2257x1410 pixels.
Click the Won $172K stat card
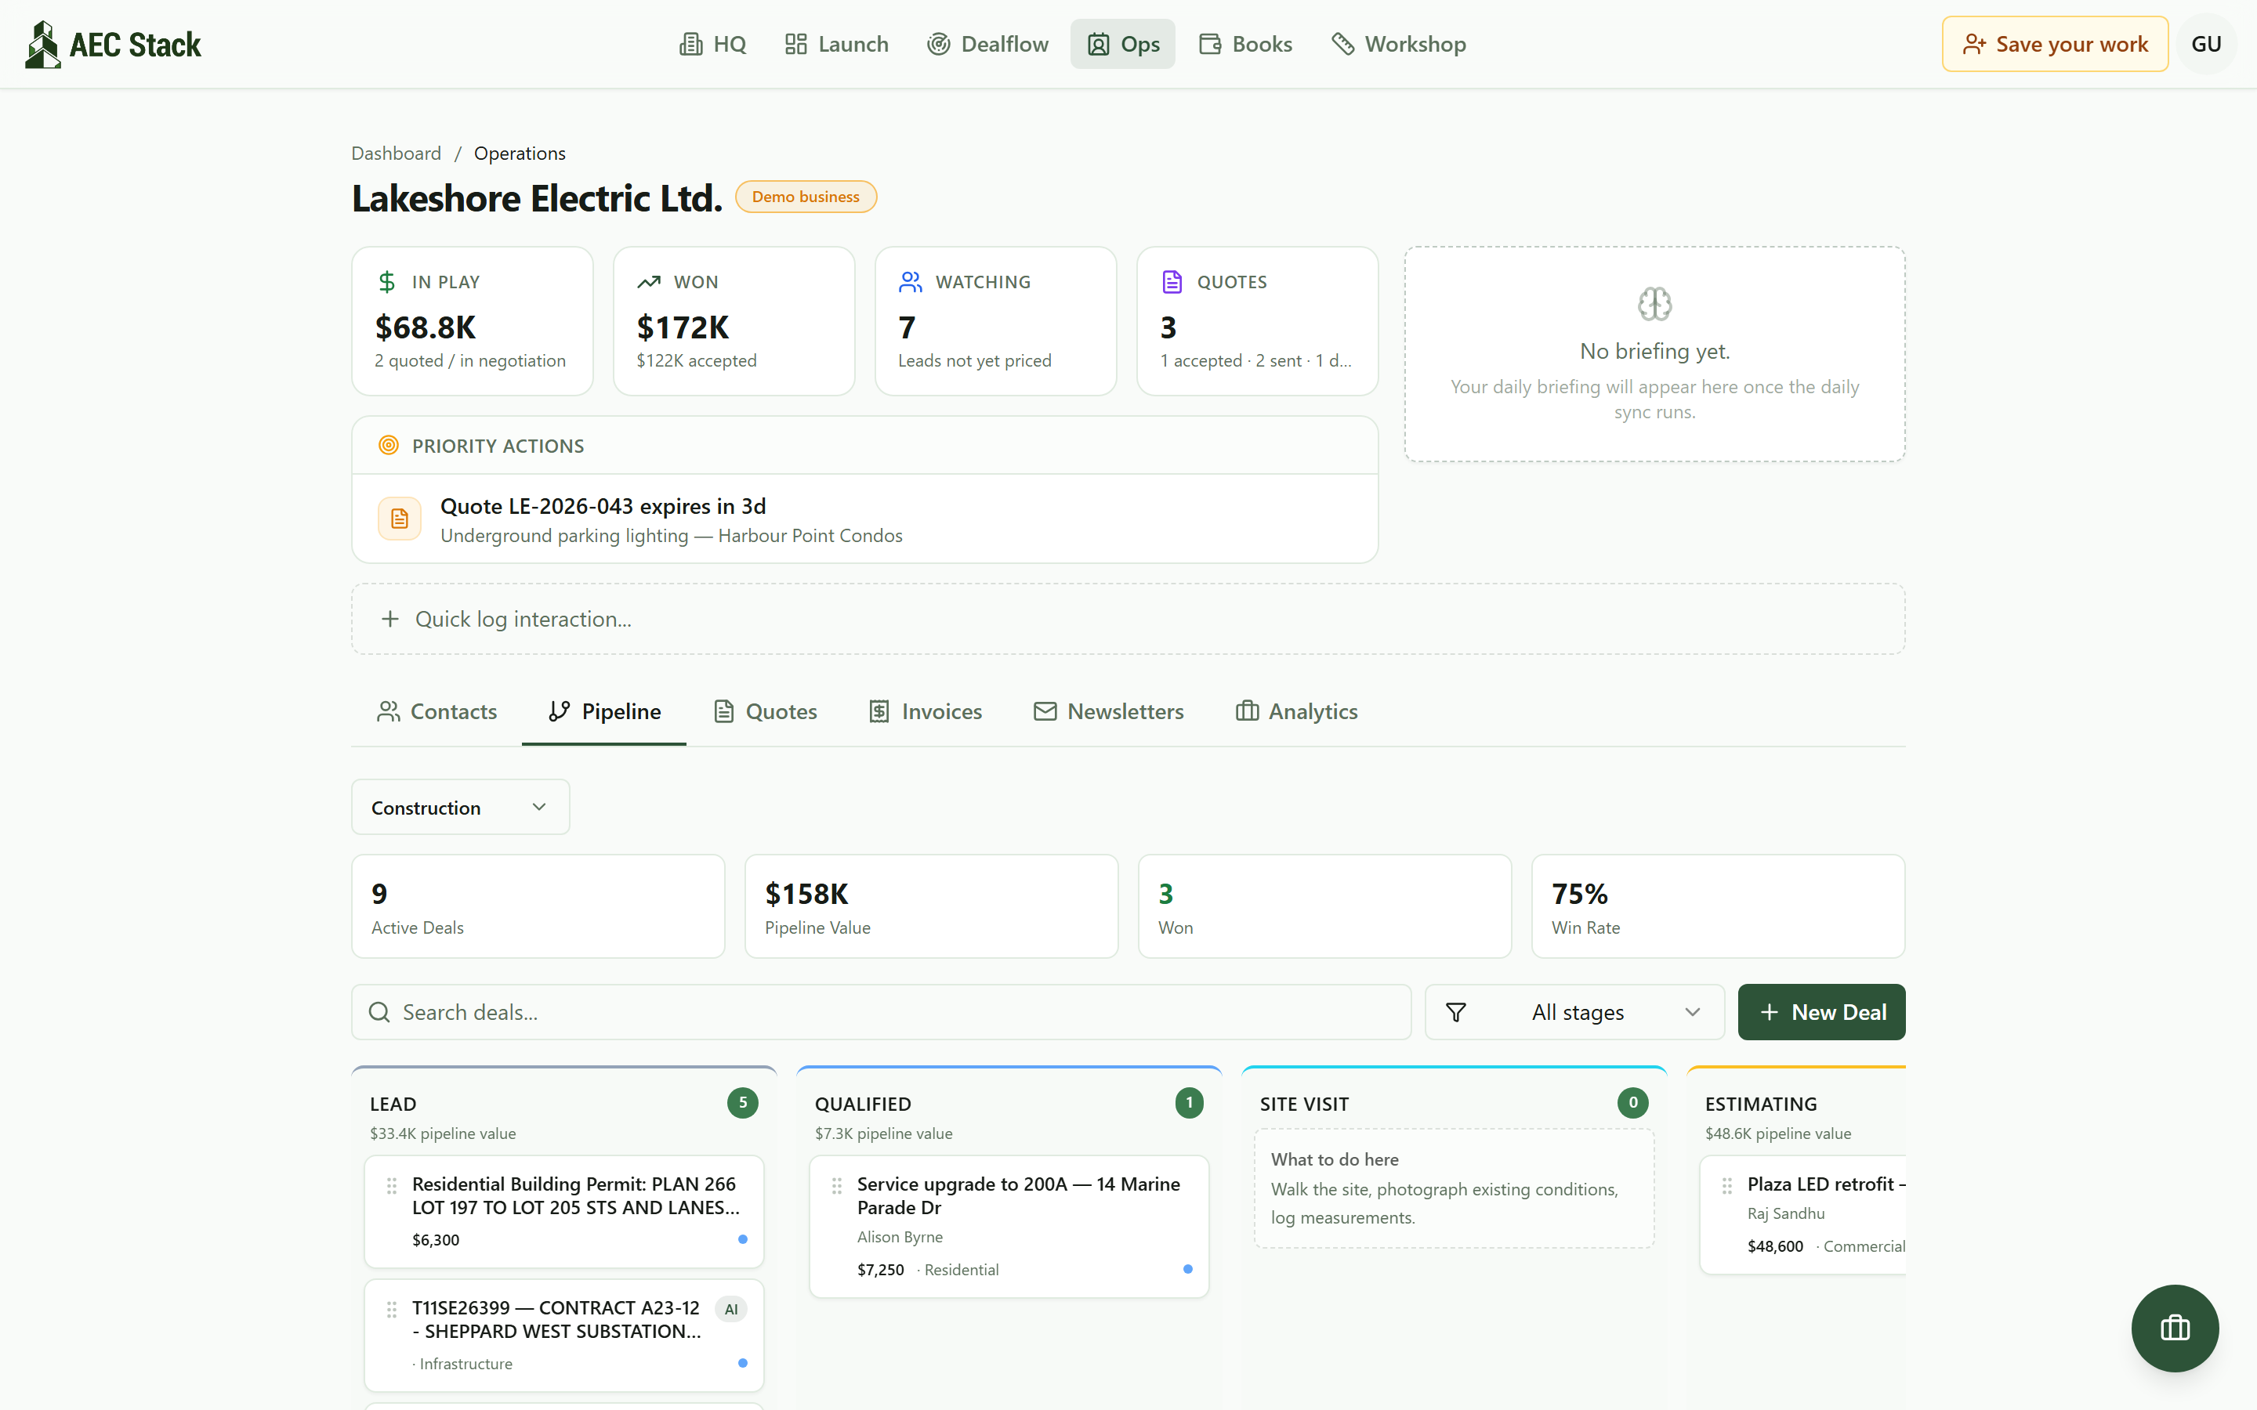point(734,321)
